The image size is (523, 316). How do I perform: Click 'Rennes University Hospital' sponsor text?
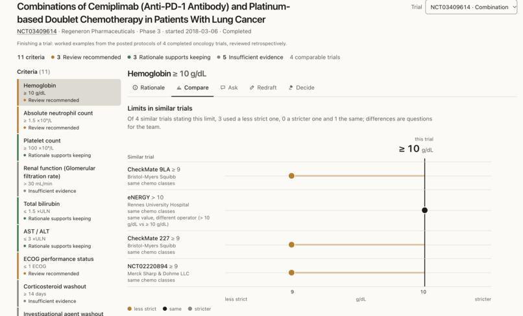[x=158, y=205]
